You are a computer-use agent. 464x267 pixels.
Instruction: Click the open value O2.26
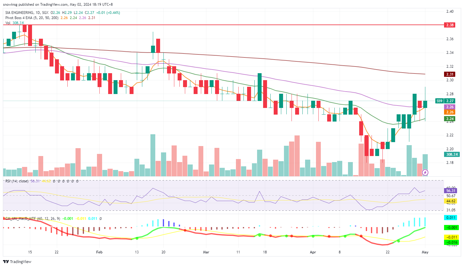pyautogui.click(x=55, y=13)
